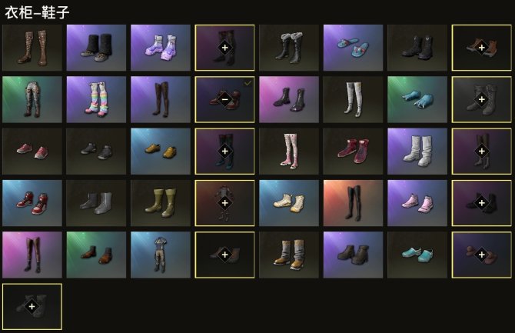Select the tan boots with grey socks
515x333 pixels.
tap(289, 255)
